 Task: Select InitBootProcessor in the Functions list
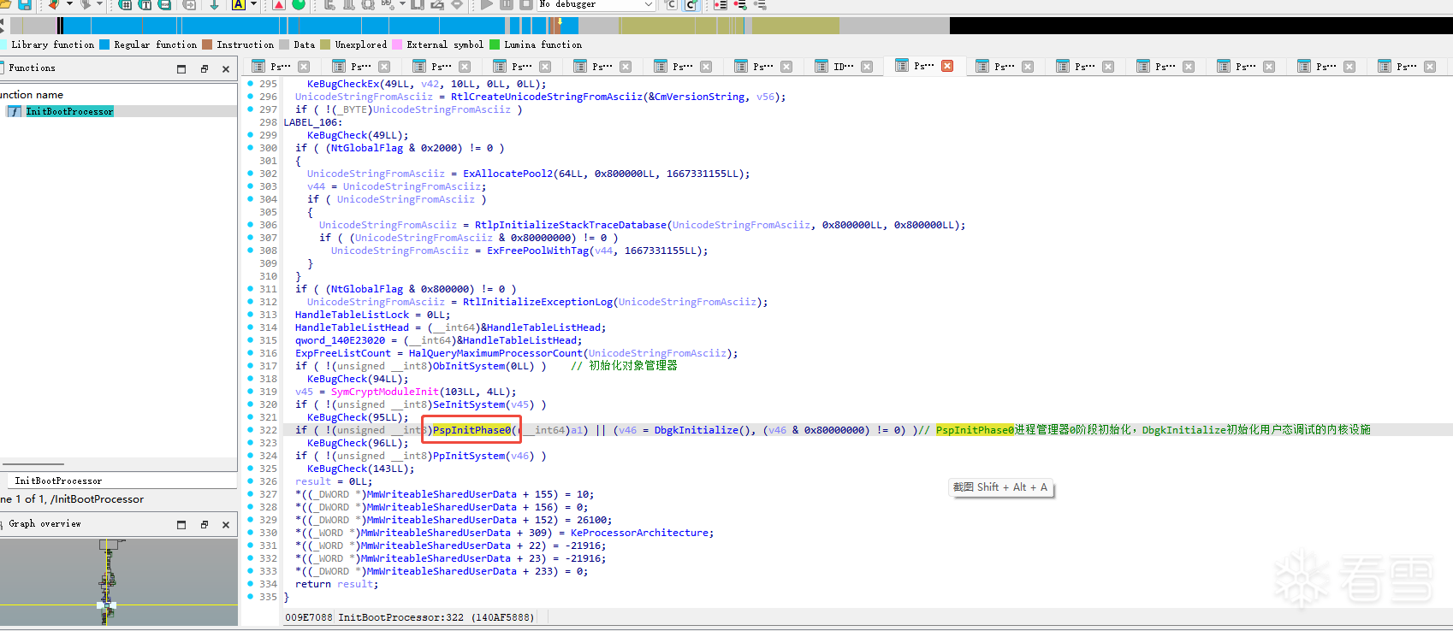tap(69, 111)
